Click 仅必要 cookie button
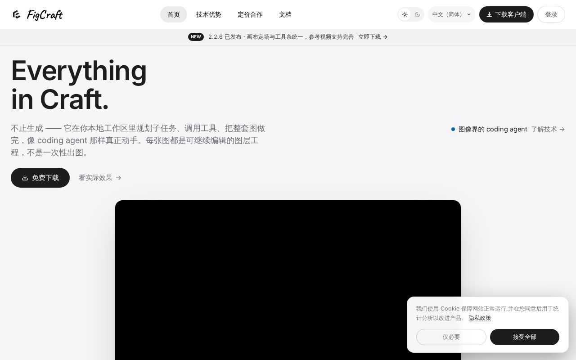 (x=451, y=337)
